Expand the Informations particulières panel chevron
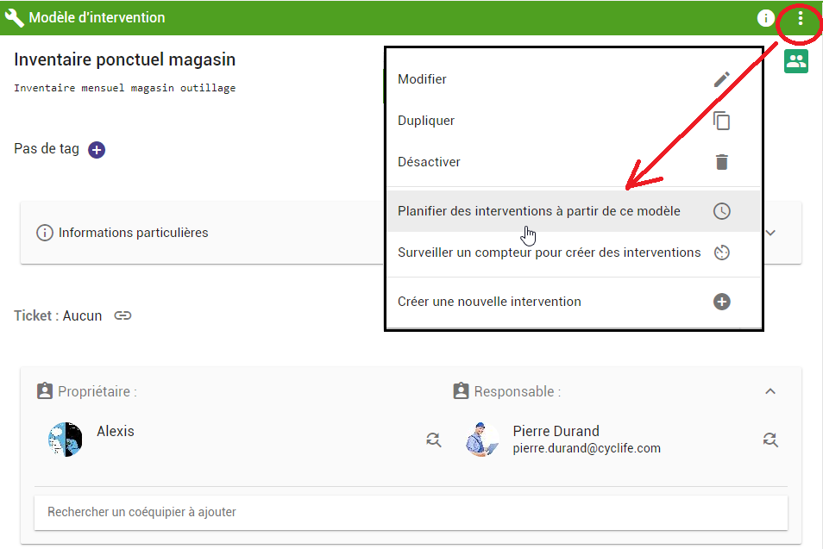The height and width of the screenshot is (549, 823). tap(770, 233)
